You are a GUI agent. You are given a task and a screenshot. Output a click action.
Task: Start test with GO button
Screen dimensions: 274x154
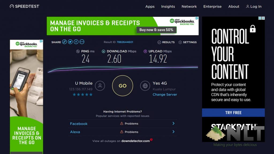coord(123,86)
